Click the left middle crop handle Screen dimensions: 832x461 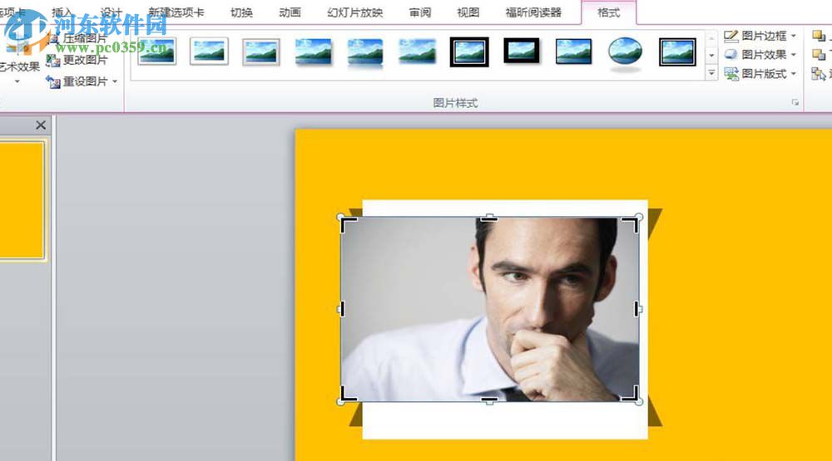(342, 308)
